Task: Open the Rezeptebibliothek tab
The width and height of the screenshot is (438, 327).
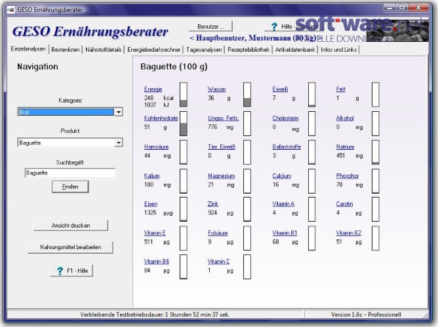Action: (249, 50)
